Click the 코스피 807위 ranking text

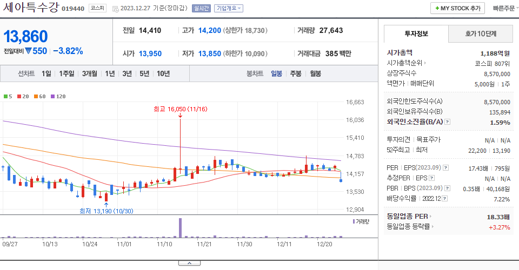492,64
